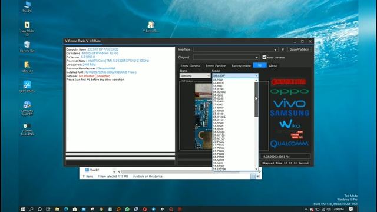Switch Explorer to details view icon
The height and width of the screenshot is (212, 377).
tap(253, 177)
